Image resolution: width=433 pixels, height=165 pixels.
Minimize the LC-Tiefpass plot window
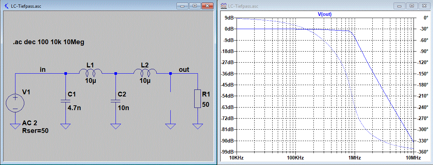400,6
